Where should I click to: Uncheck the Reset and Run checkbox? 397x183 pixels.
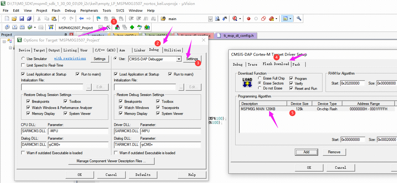click(x=291, y=89)
